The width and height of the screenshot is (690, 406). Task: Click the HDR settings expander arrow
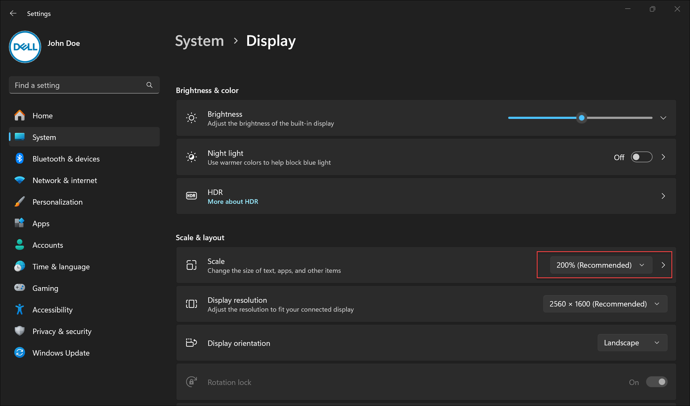coord(664,196)
